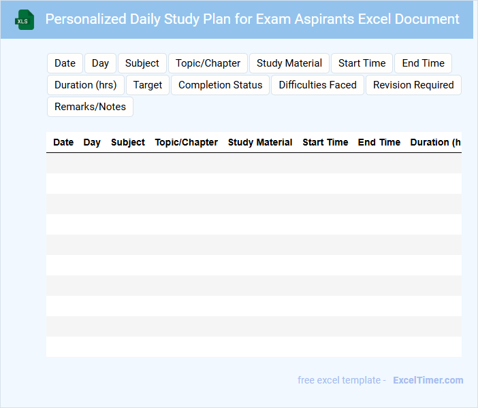Click the End Time table column header

coord(379,142)
